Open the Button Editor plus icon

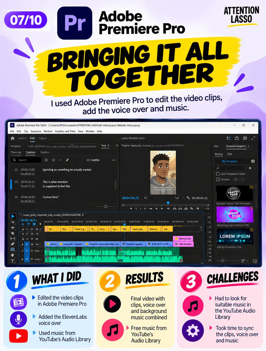point(208,209)
